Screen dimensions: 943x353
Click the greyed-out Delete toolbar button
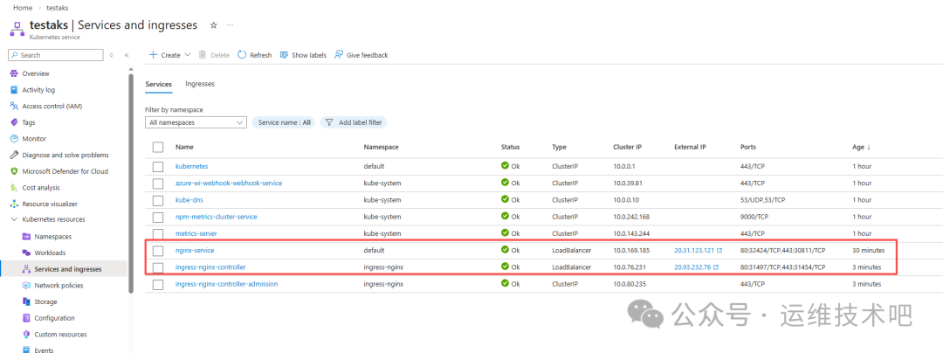(214, 55)
